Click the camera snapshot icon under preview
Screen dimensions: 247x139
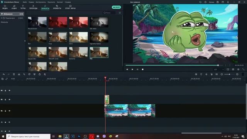pos(233,69)
